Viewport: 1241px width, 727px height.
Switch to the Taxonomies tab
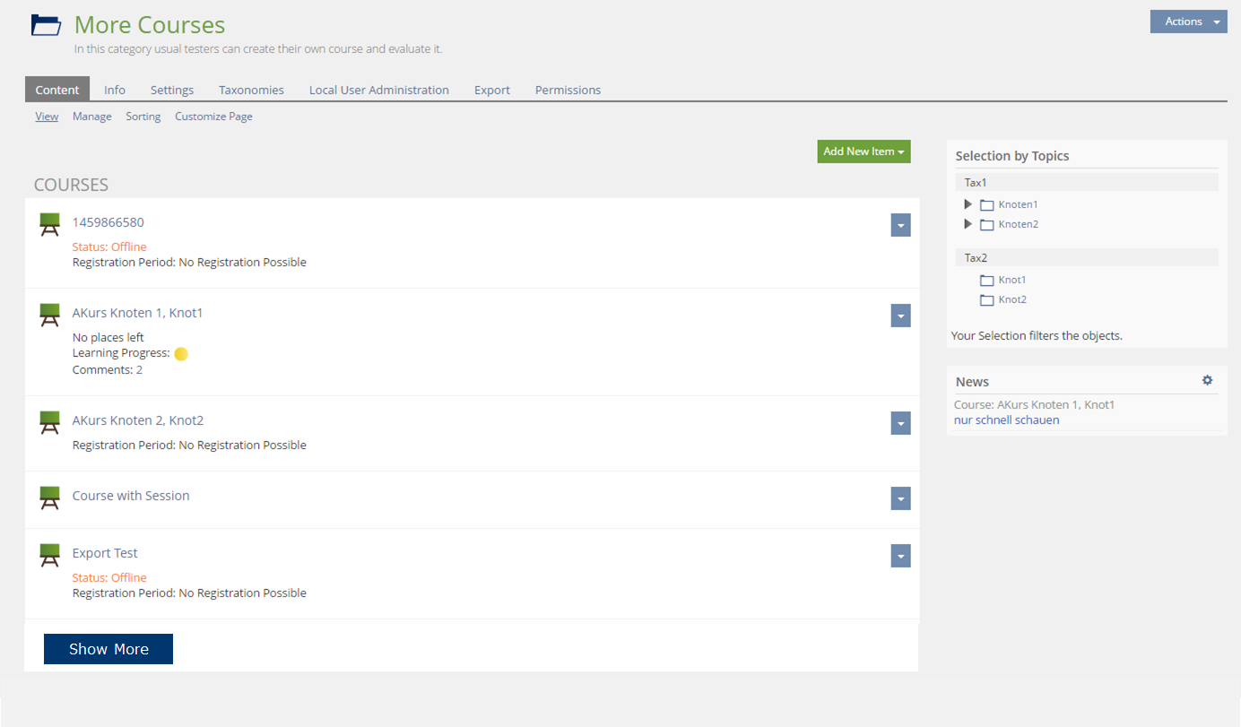pyautogui.click(x=251, y=90)
